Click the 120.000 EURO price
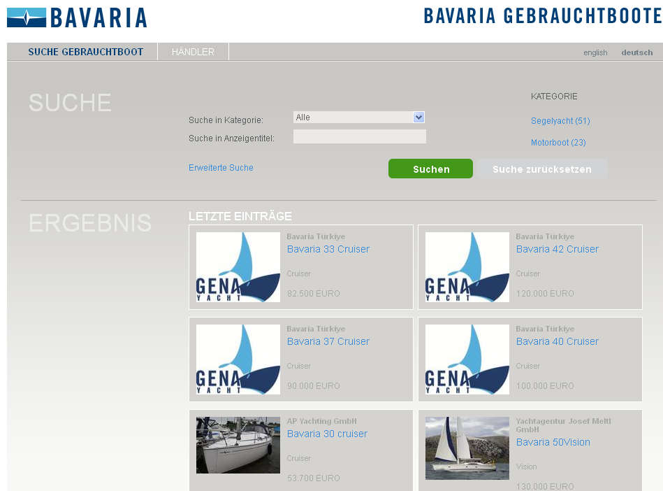The image size is (663, 491). coord(545,293)
